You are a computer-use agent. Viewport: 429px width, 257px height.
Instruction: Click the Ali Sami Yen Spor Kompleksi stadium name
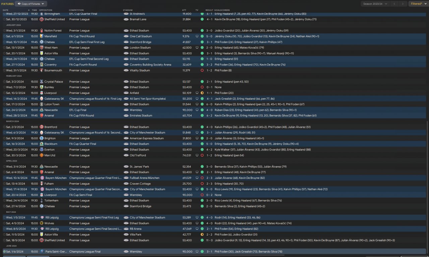click(148, 99)
